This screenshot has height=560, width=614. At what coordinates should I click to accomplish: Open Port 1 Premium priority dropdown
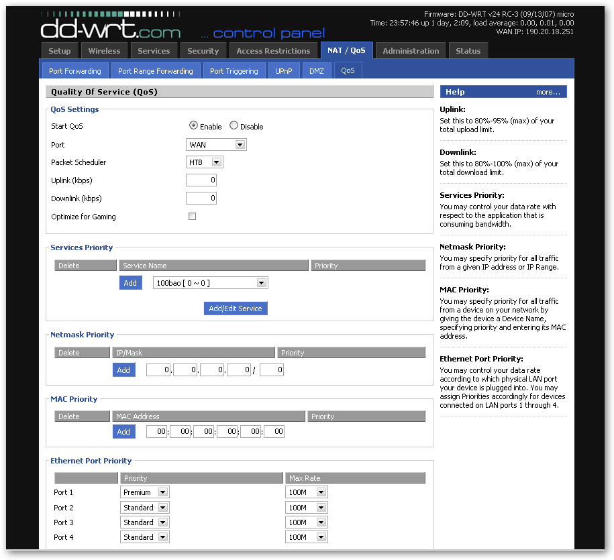tap(144, 492)
